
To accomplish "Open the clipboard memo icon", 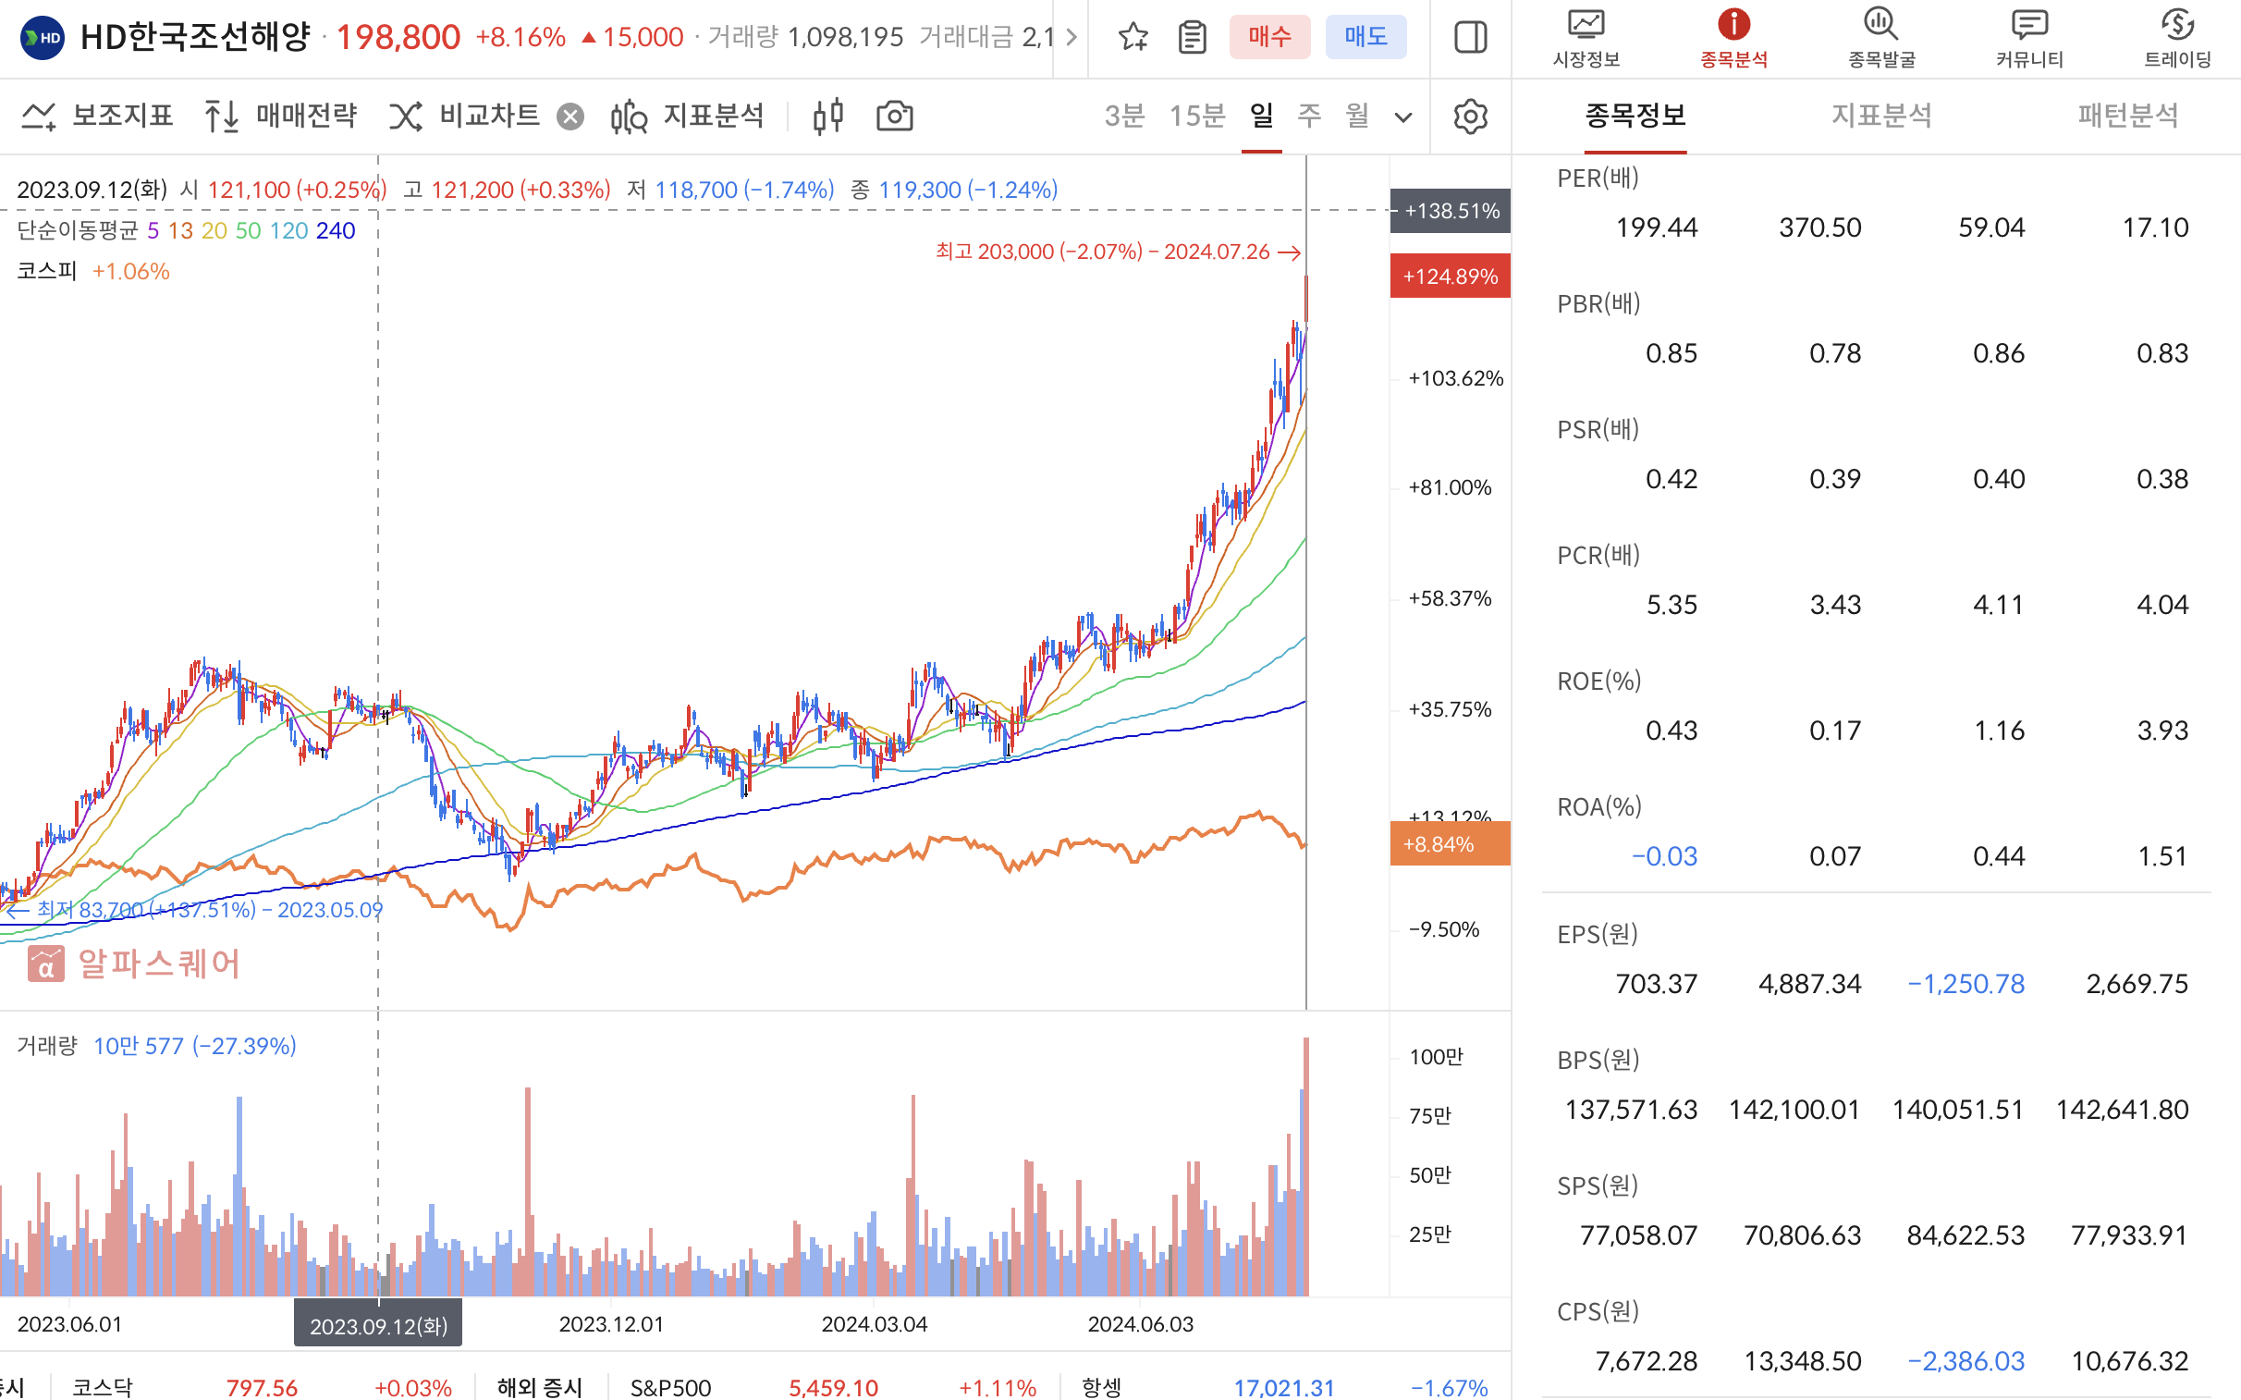I will pos(1193,37).
